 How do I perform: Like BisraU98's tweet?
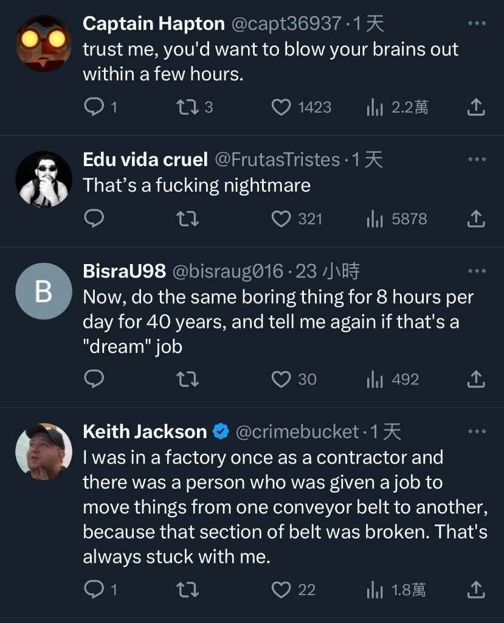point(281,380)
